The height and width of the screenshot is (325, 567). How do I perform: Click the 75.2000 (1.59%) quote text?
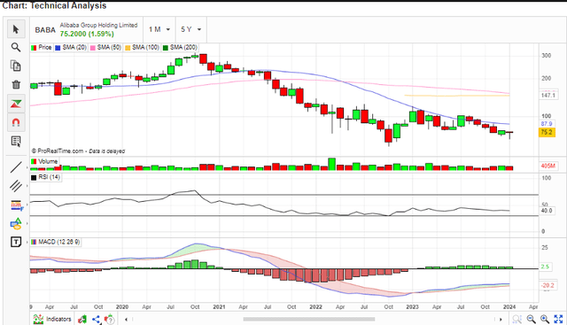[87, 34]
